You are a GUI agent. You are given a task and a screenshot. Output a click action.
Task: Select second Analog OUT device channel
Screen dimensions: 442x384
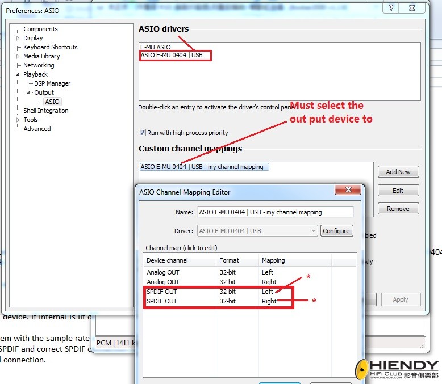[163, 282]
